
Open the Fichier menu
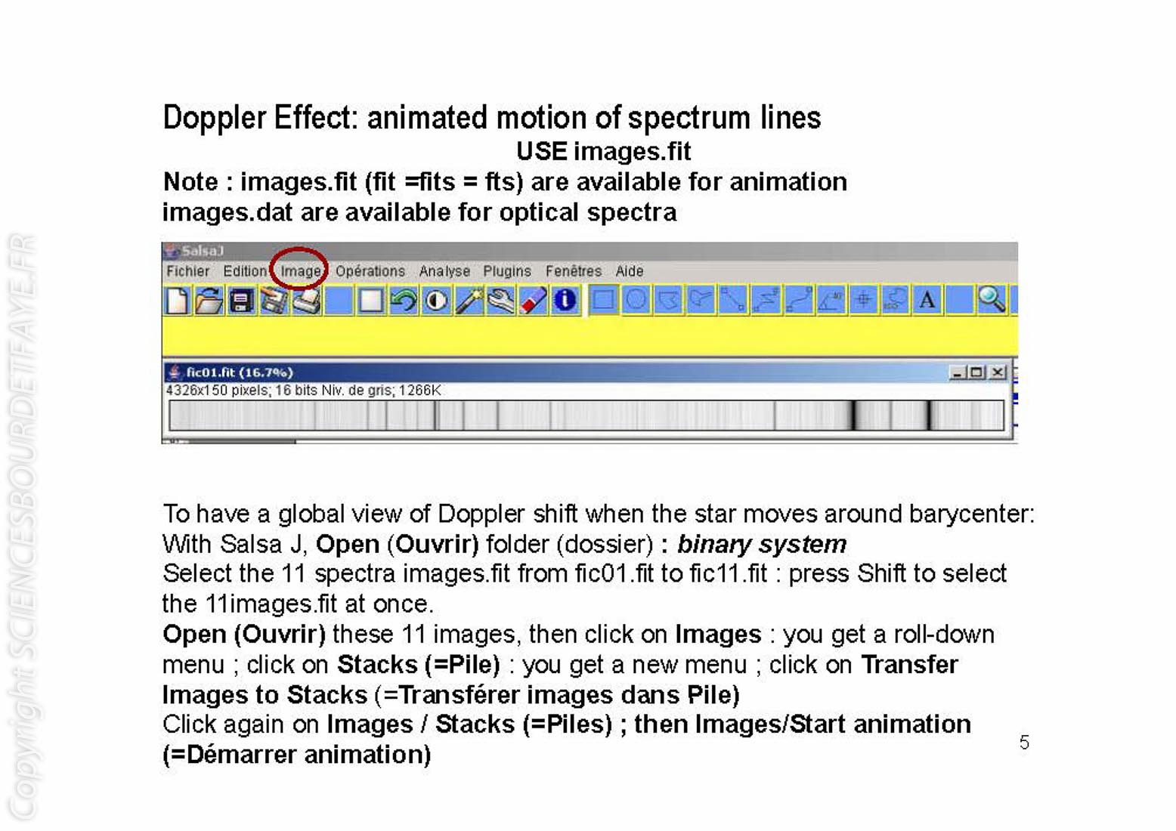(188, 271)
